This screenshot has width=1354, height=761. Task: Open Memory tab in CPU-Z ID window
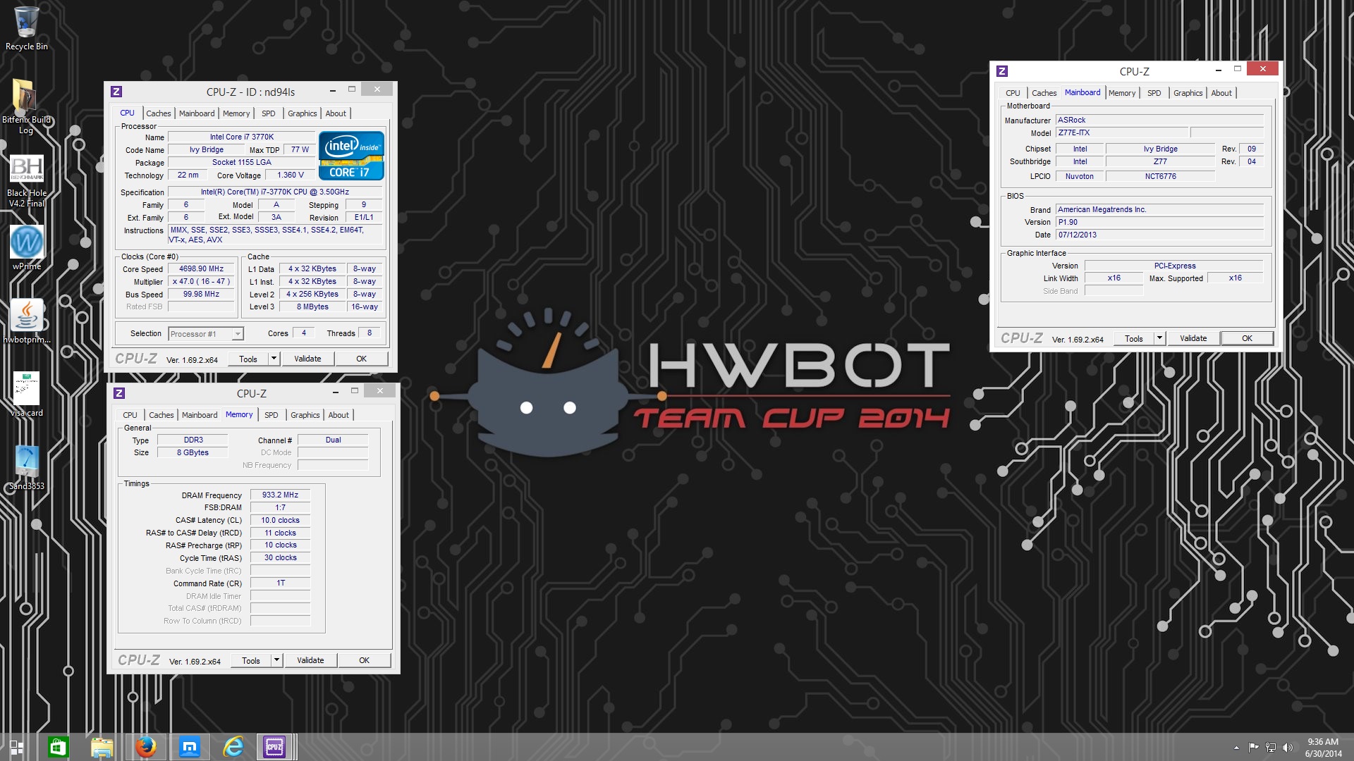pos(236,113)
